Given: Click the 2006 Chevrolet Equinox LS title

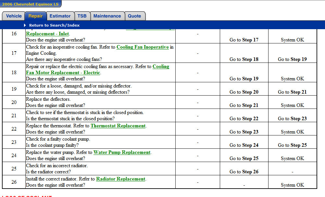Looking at the screenshot, I should [x=30, y=4].
